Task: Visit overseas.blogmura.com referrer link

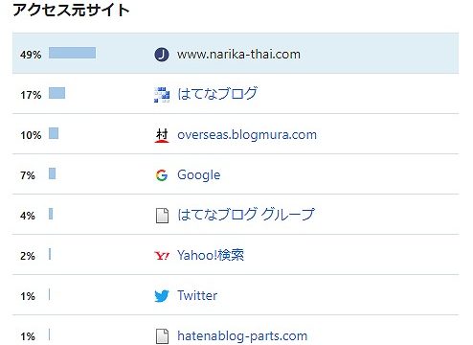Action: coord(247,135)
